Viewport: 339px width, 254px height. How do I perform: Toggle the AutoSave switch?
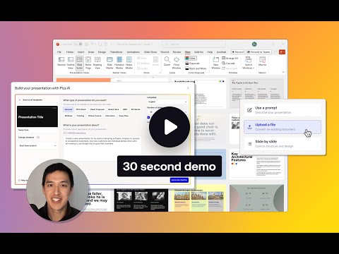pos(78,44)
